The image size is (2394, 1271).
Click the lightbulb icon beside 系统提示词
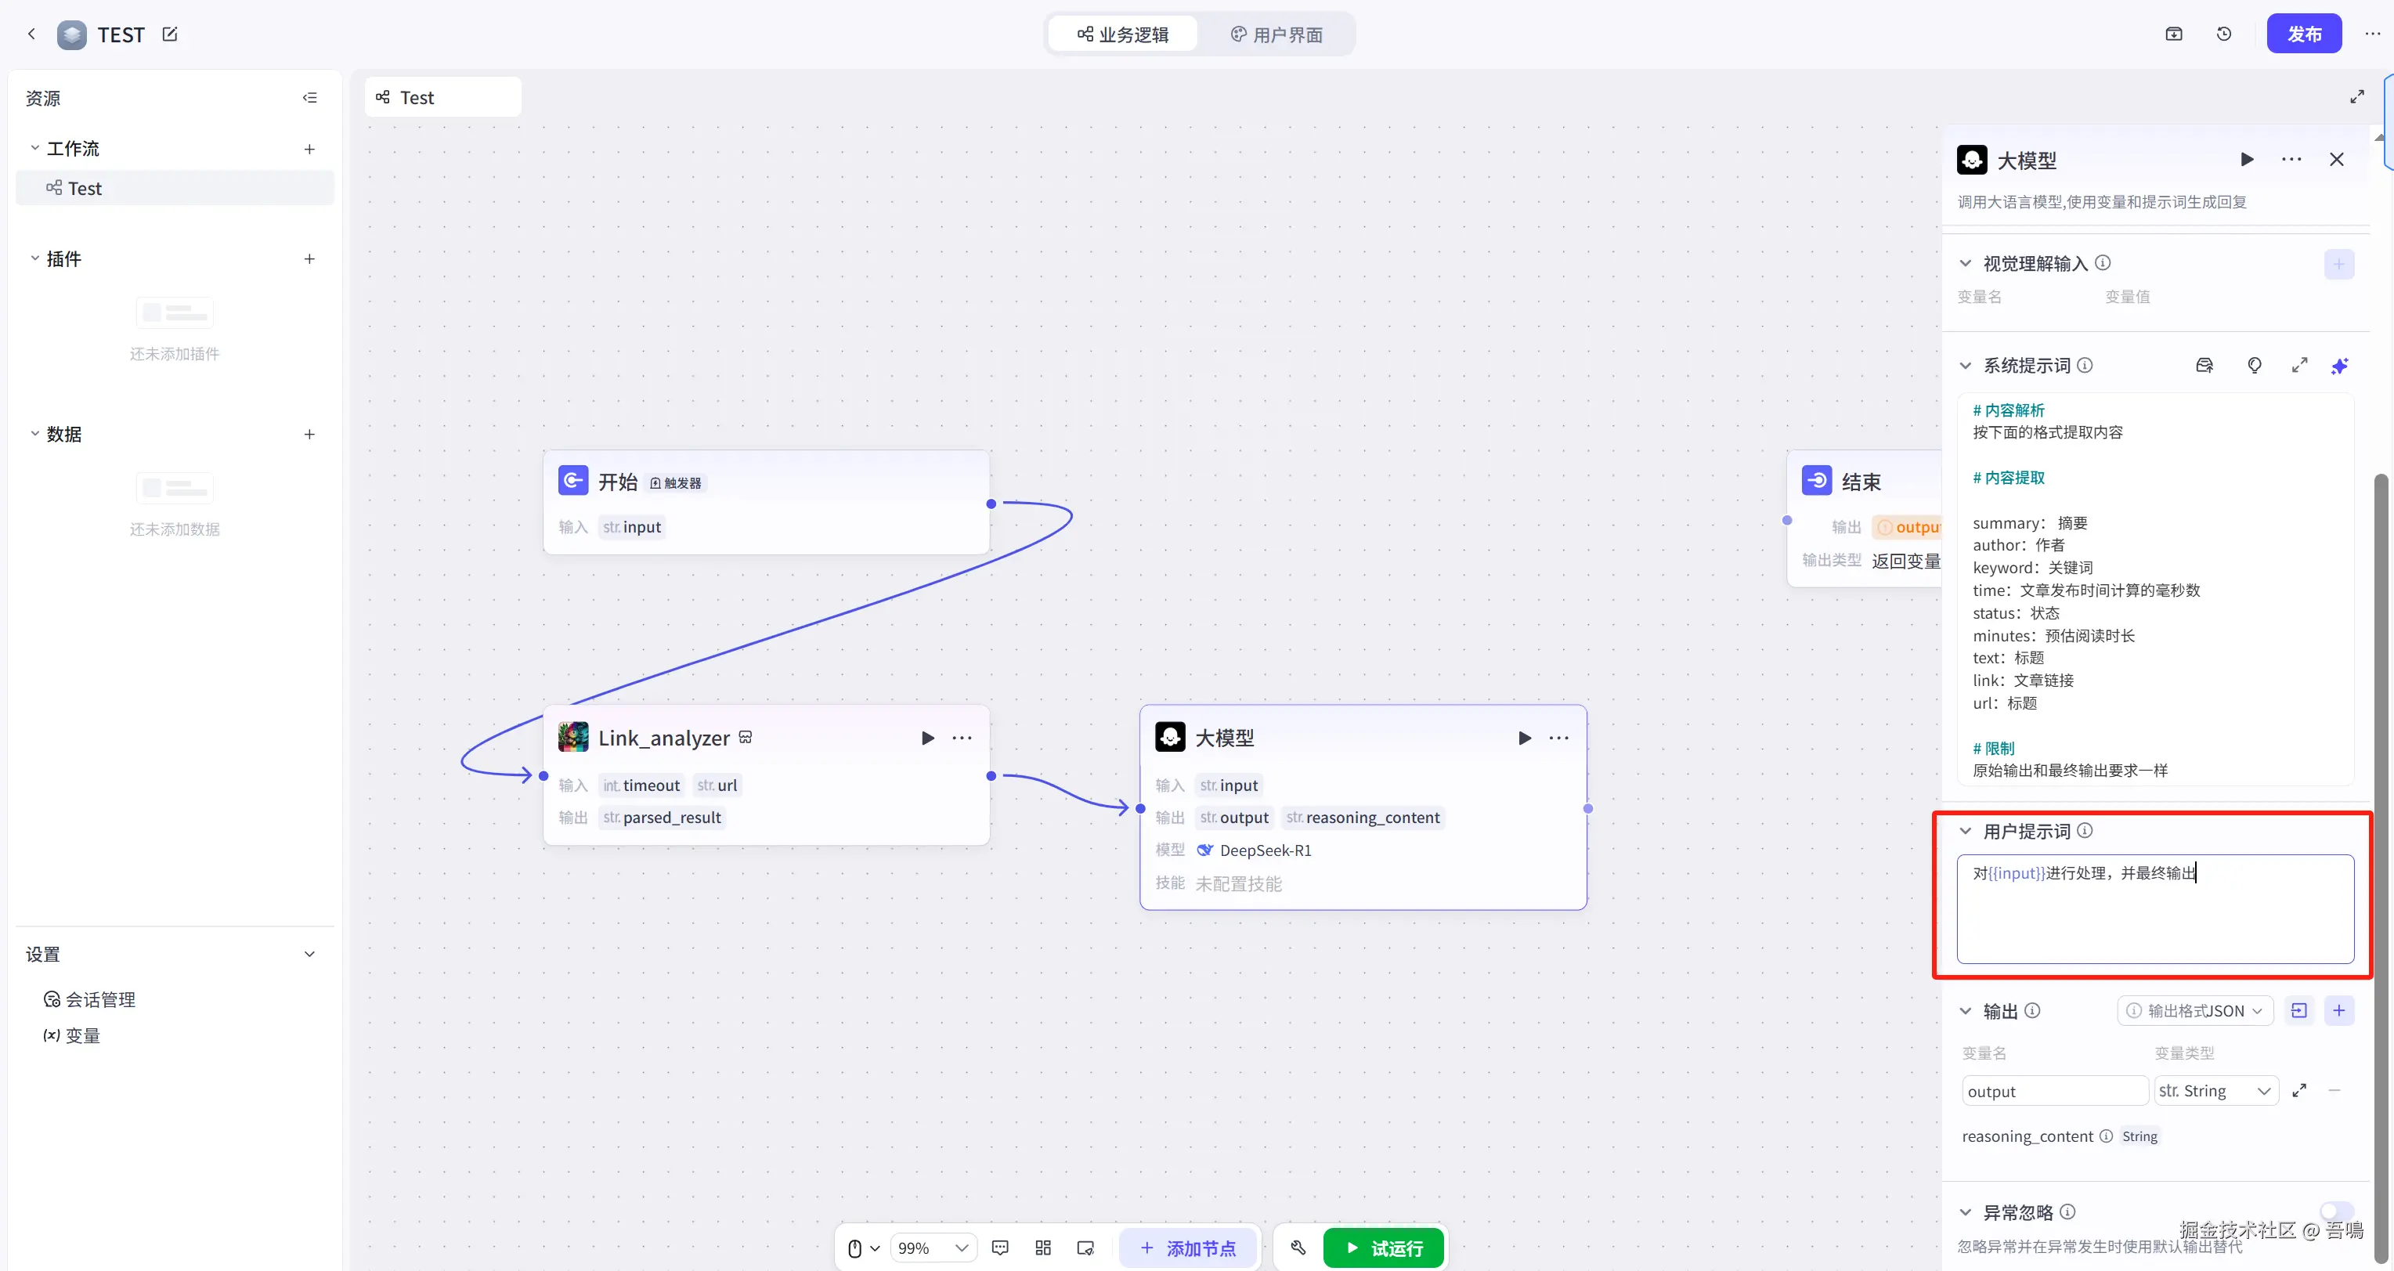(x=2254, y=365)
